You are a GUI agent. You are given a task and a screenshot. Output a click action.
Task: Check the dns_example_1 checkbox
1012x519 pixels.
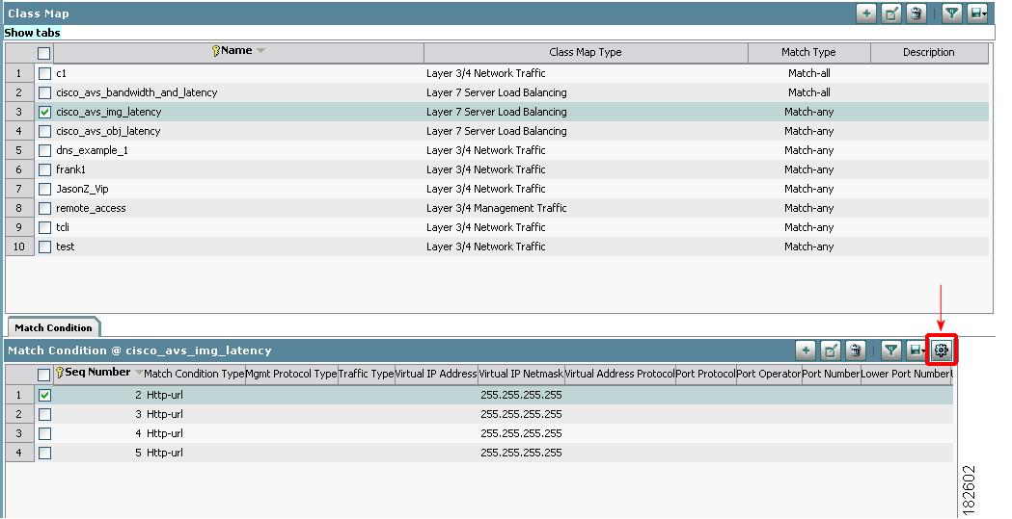click(44, 150)
